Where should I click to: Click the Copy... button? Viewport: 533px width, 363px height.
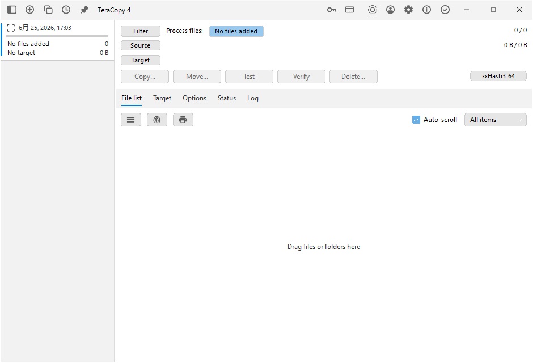[145, 77]
